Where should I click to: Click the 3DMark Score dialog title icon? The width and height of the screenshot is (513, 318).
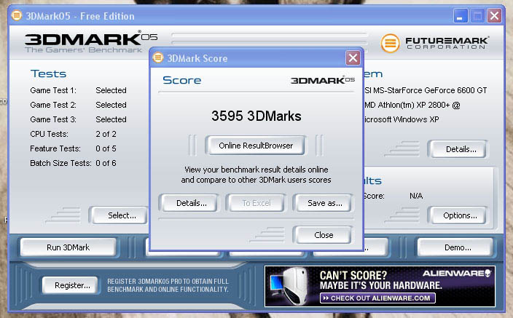(158, 57)
